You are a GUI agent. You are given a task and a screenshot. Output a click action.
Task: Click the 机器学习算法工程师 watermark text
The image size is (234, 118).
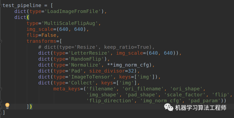pos(201,108)
